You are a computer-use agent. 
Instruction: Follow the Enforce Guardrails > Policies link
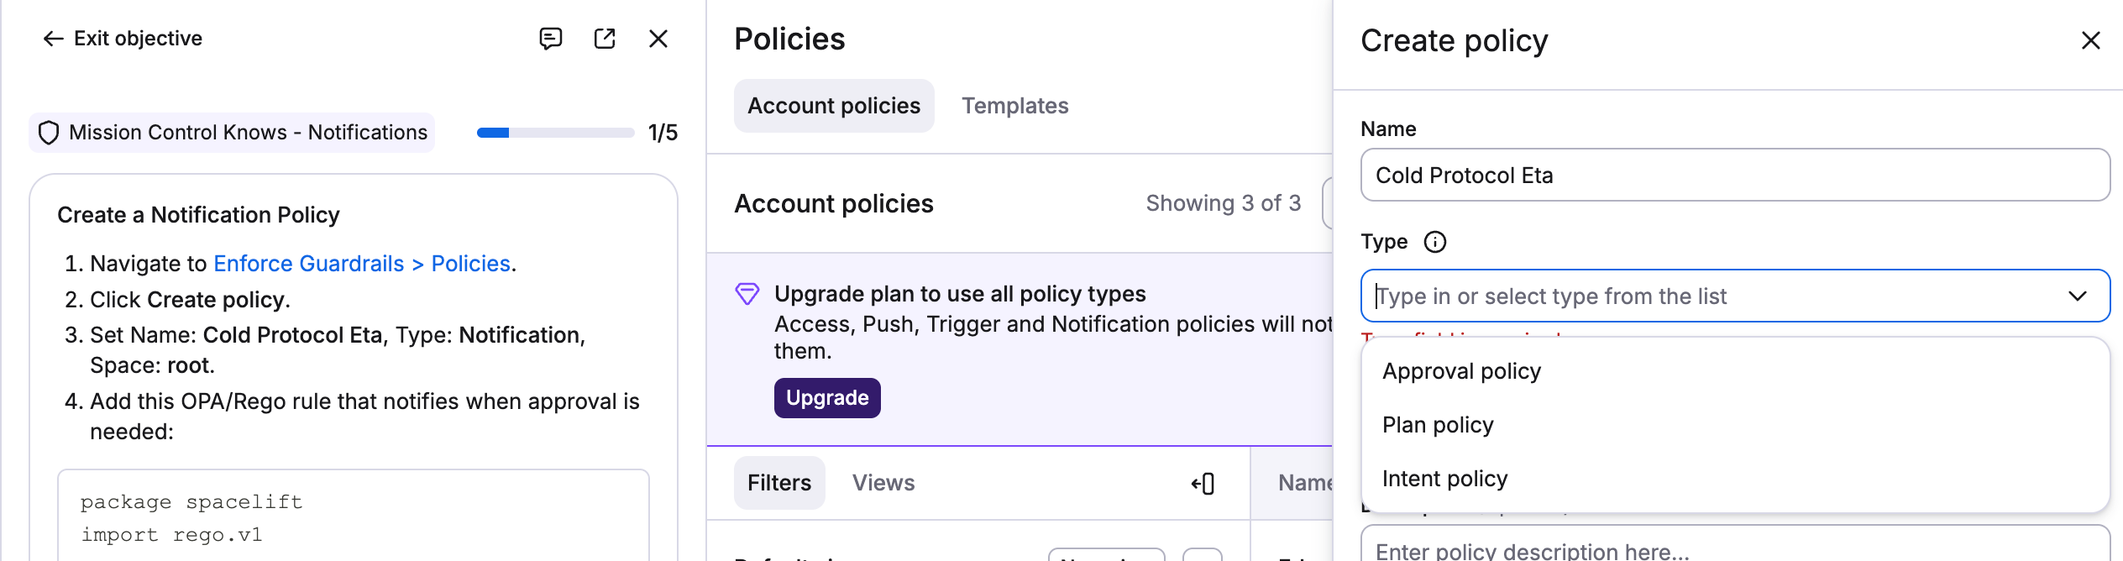click(x=362, y=264)
